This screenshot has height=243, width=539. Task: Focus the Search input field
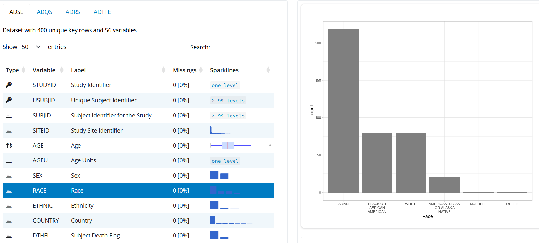248,47
